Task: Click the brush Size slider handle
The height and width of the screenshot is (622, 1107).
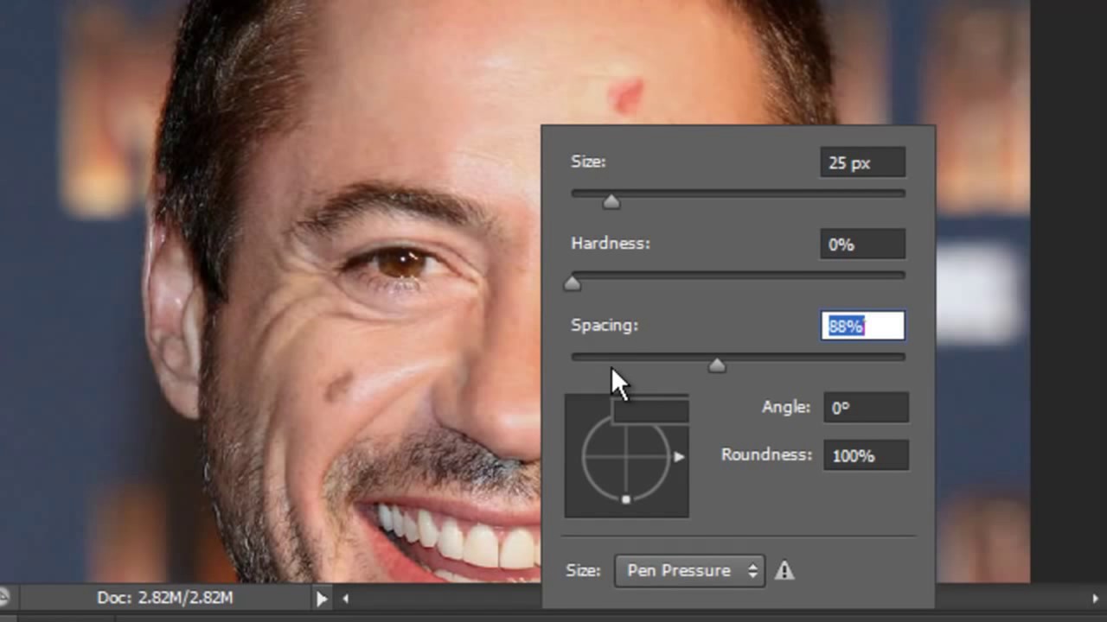Action: (x=611, y=201)
